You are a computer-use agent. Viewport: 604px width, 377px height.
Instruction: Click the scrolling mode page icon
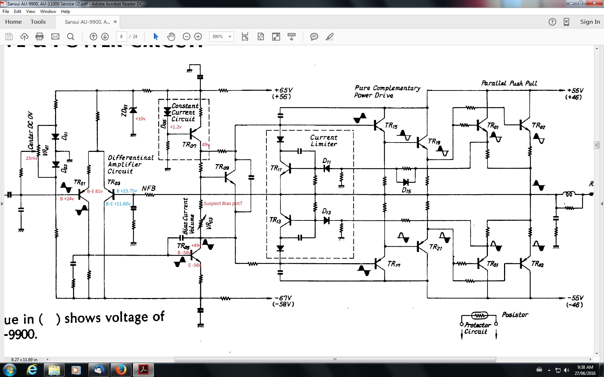pyautogui.click(x=245, y=37)
